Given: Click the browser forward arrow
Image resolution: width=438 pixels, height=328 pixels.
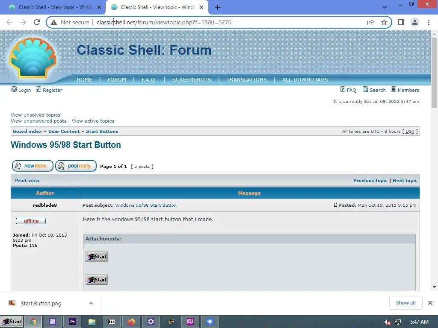Looking at the screenshot, I should pyautogui.click(x=23, y=22).
